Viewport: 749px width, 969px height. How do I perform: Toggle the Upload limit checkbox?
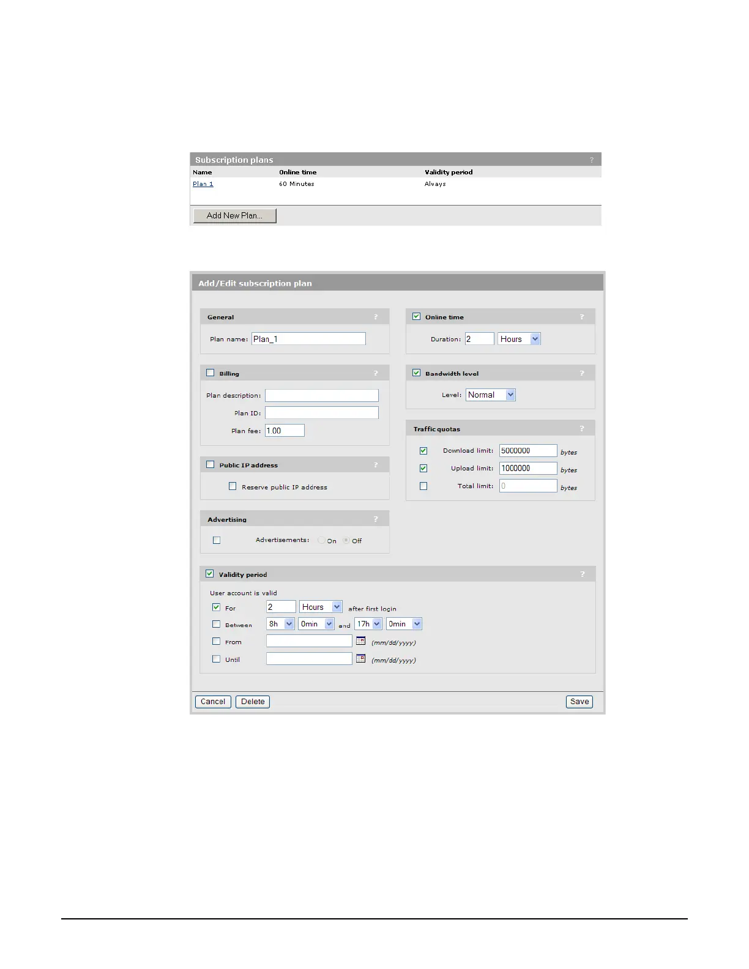pos(423,468)
